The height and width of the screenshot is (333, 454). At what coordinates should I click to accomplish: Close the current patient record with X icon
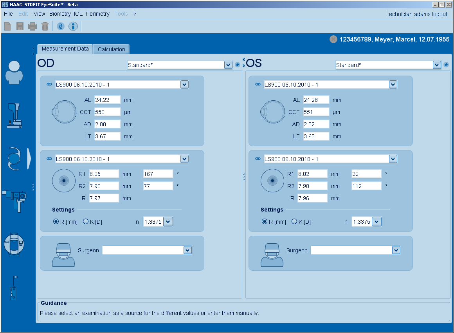point(333,39)
